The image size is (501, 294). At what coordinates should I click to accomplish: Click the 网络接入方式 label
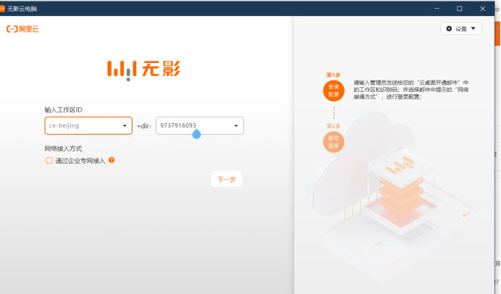click(63, 148)
